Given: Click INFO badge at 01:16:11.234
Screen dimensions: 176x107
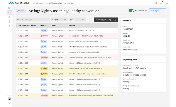Looking at the screenshot, I should [44, 30].
